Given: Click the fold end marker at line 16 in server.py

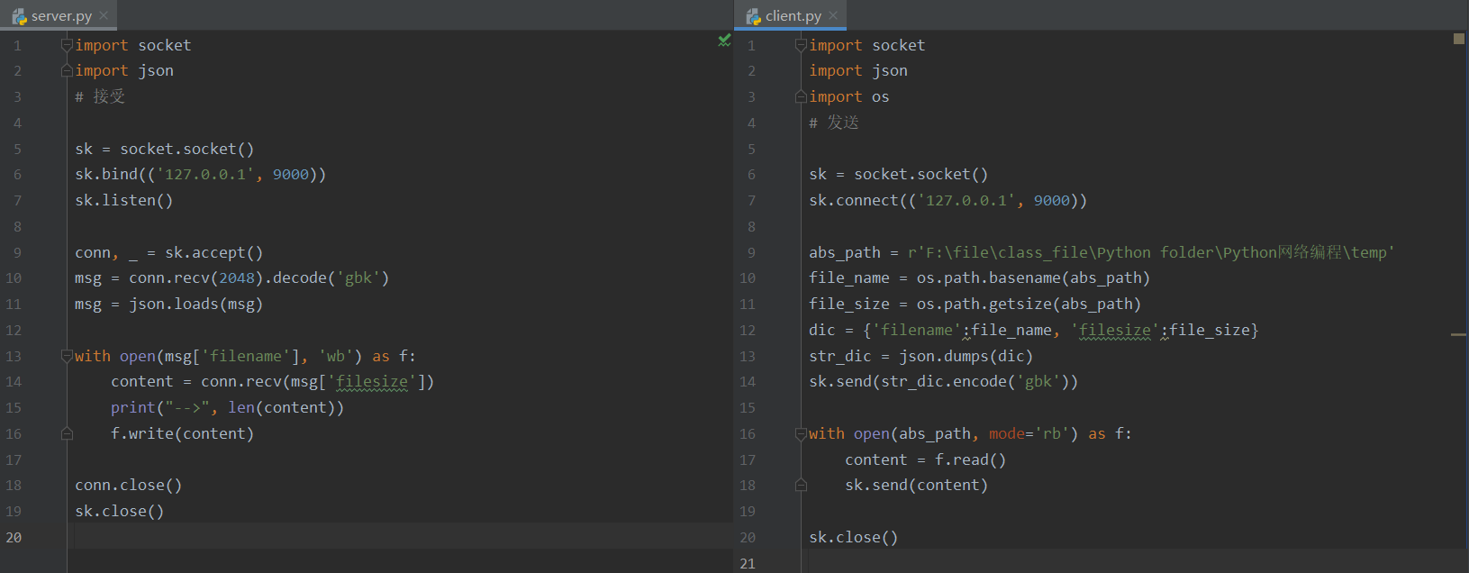Looking at the screenshot, I should tap(67, 433).
